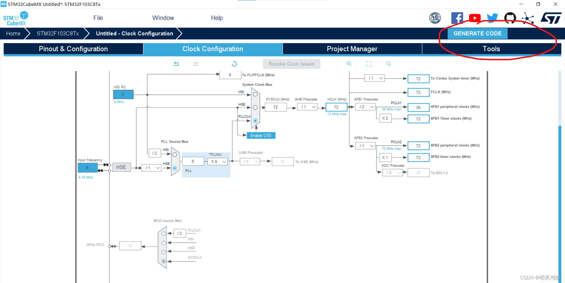Click the Input frequency 8 field
Image resolution: width=565 pixels, height=283 pixels.
coord(87,168)
